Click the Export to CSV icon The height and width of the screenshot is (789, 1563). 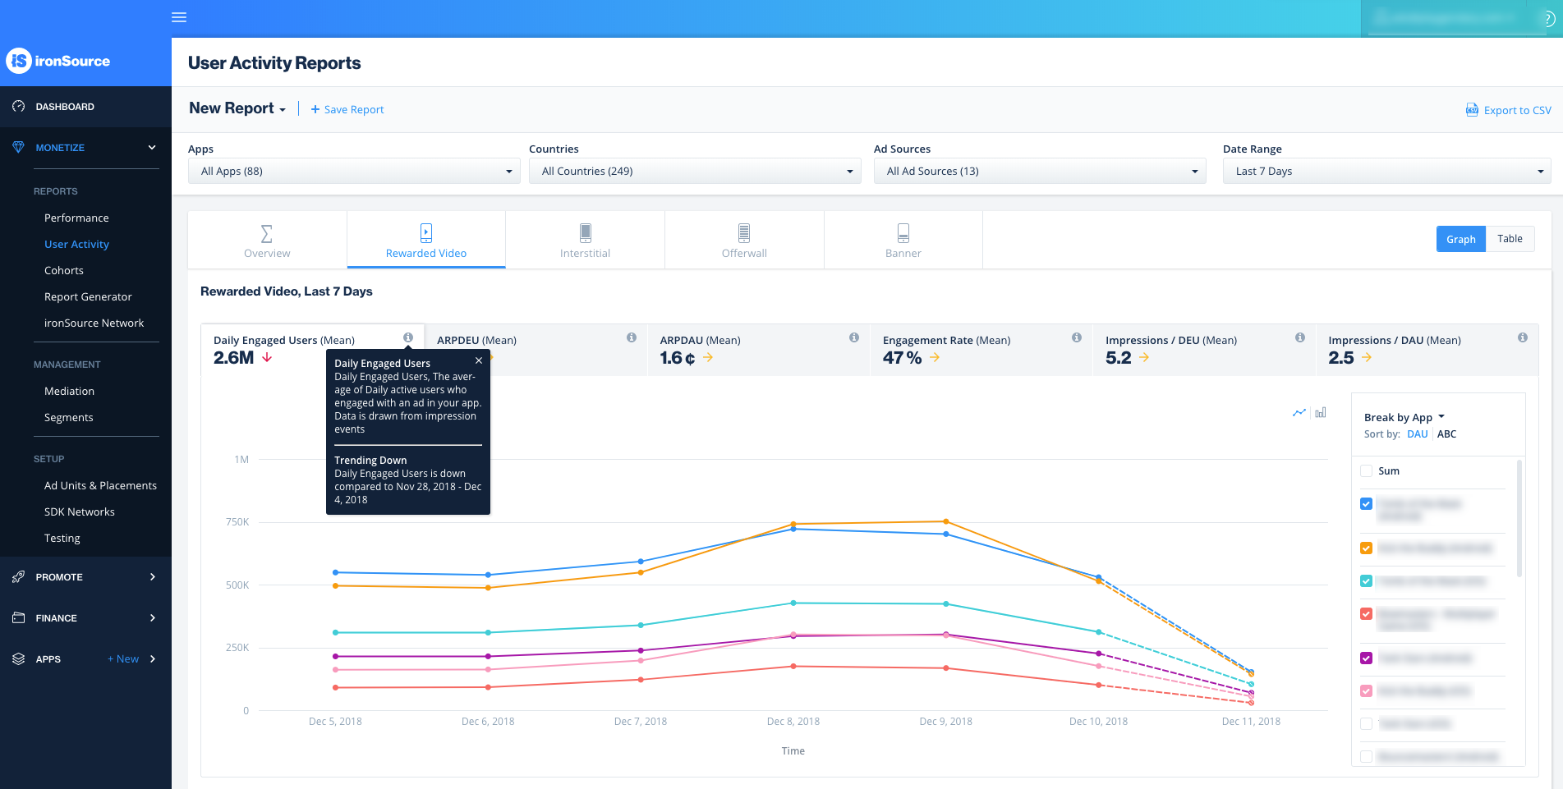point(1472,110)
